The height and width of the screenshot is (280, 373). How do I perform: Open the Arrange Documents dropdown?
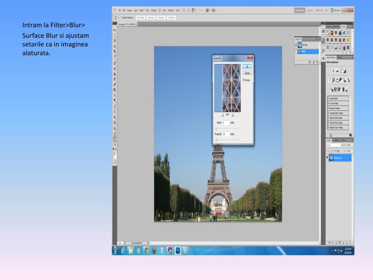coord(208,10)
